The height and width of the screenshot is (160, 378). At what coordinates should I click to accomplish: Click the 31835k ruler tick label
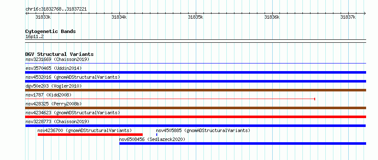pos(195,17)
